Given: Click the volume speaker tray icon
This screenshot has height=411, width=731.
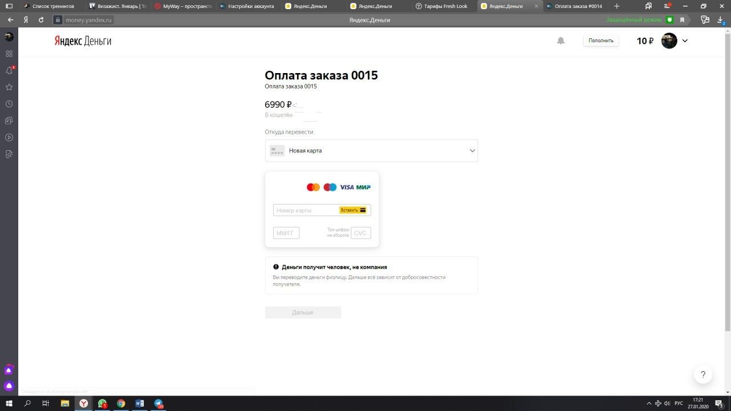Looking at the screenshot, I should (667, 403).
